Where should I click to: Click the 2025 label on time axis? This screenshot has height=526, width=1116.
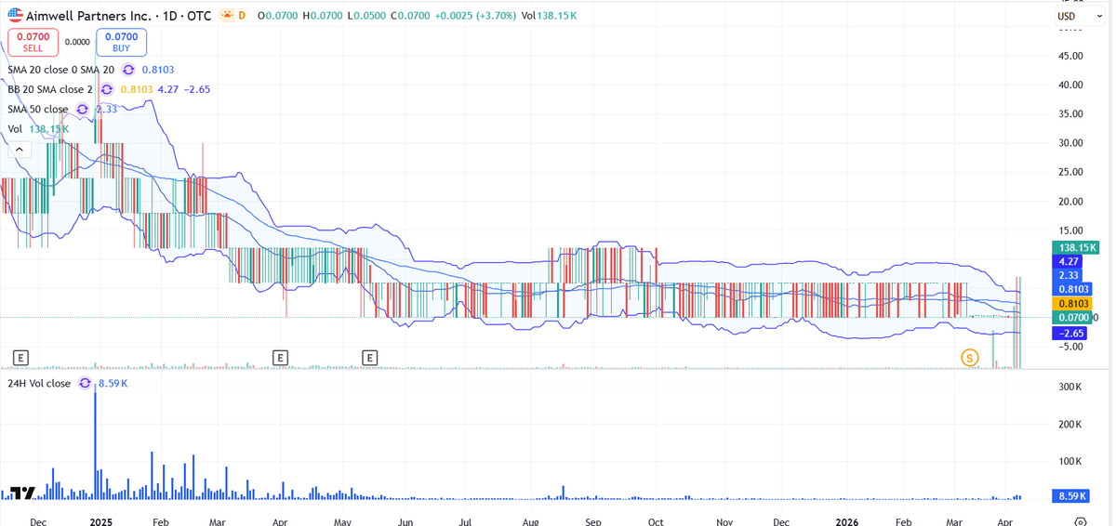[100, 521]
